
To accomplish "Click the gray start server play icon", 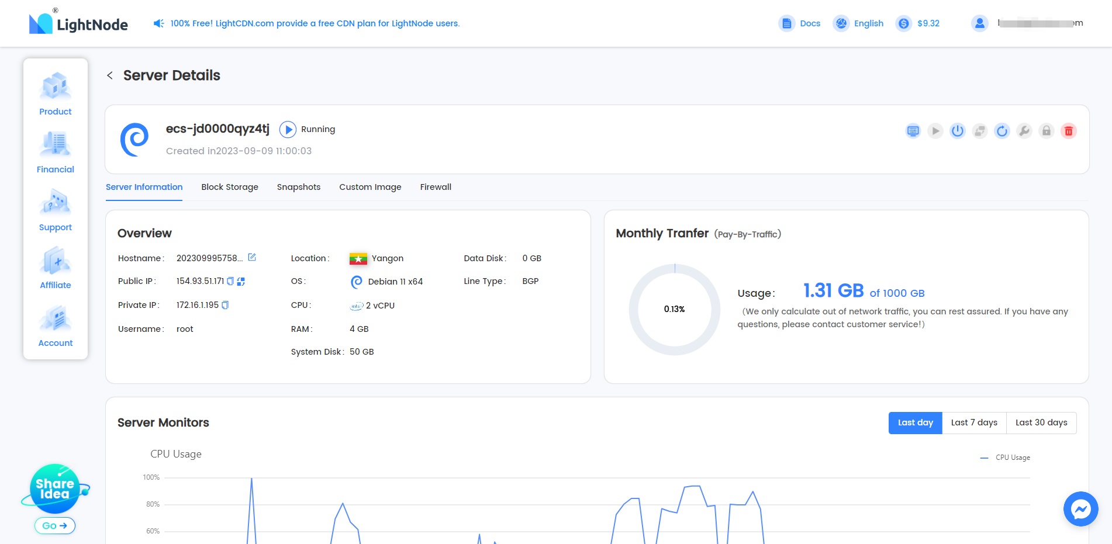I will coord(935,131).
